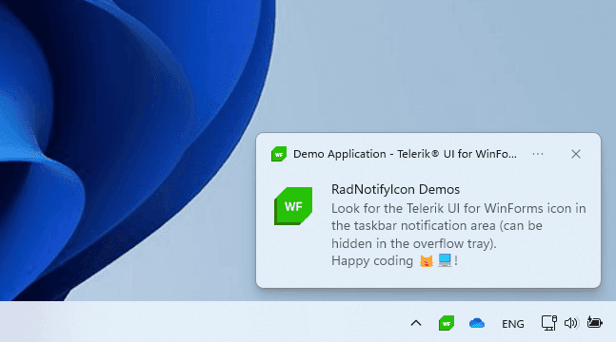This screenshot has height=342, width=616.
Task: Click the 'Happy coding' line in the toast
Action: pos(394,261)
